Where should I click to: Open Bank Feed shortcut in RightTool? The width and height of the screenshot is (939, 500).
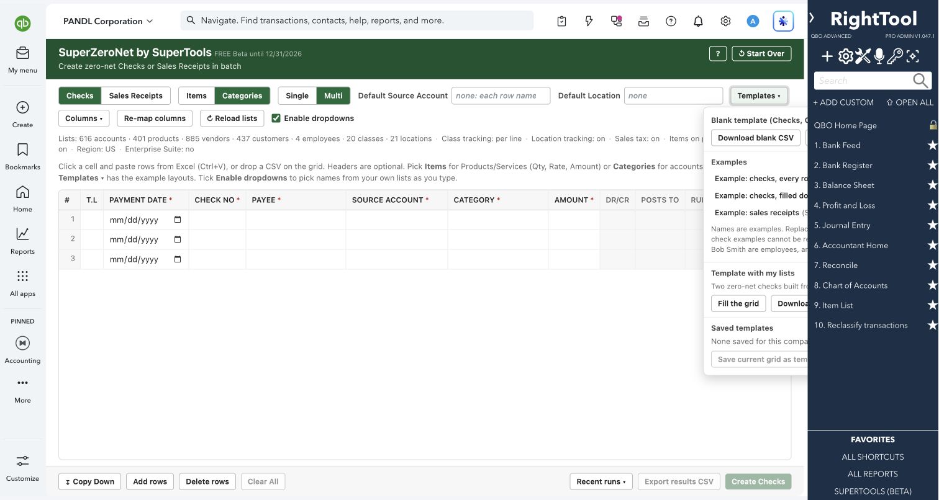(x=837, y=145)
